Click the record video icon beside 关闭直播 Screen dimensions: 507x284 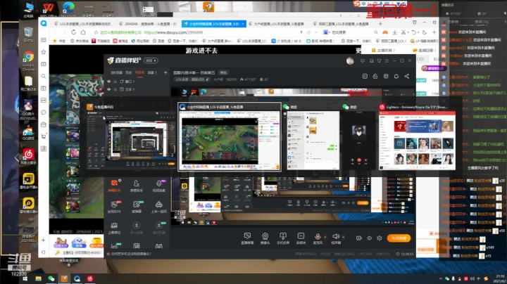(359, 238)
